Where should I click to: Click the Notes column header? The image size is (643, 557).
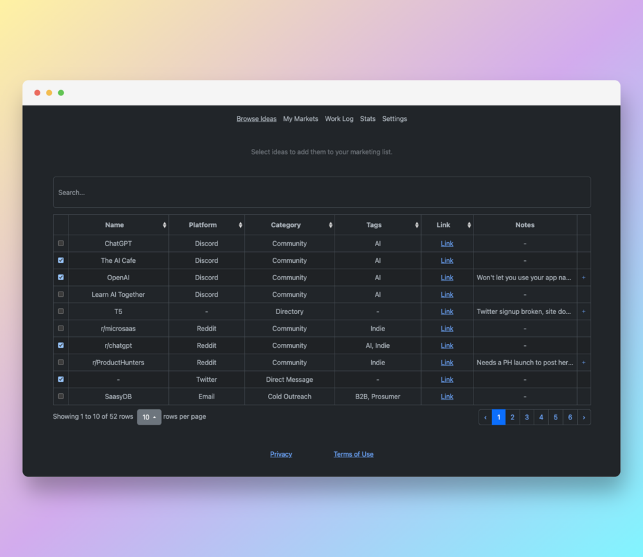pyautogui.click(x=525, y=225)
